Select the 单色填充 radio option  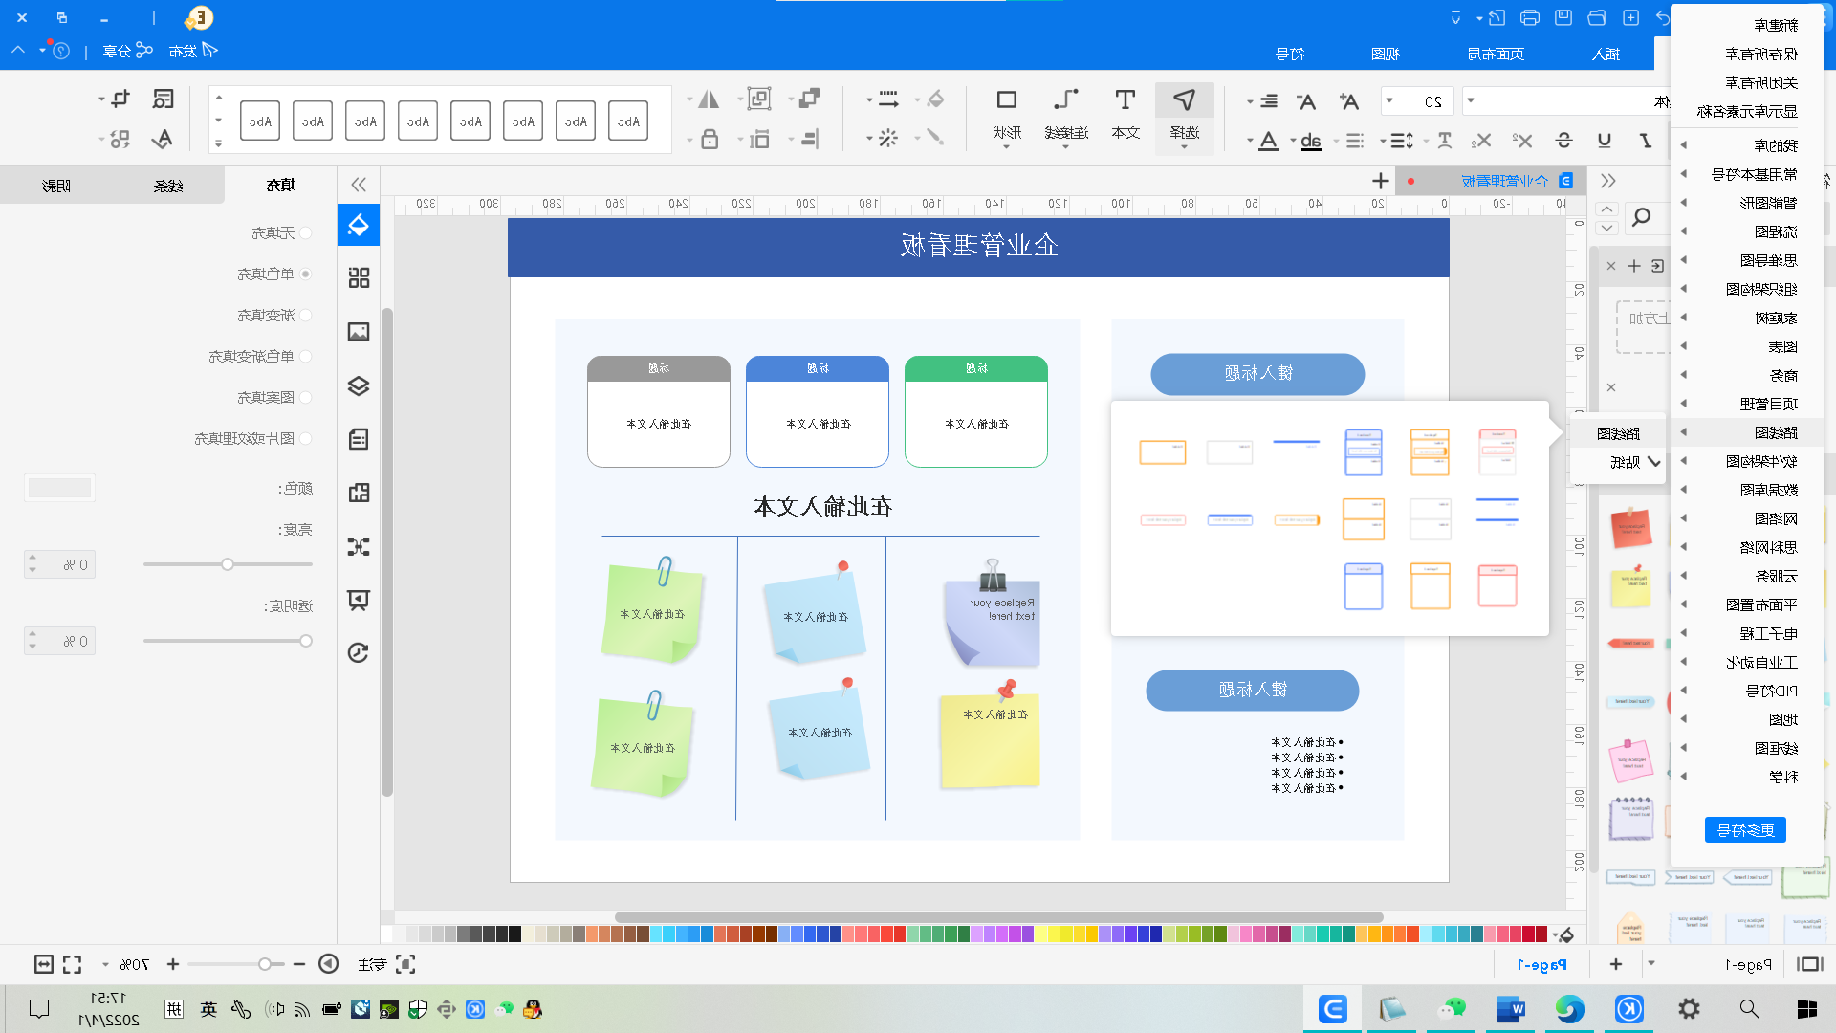(x=306, y=274)
